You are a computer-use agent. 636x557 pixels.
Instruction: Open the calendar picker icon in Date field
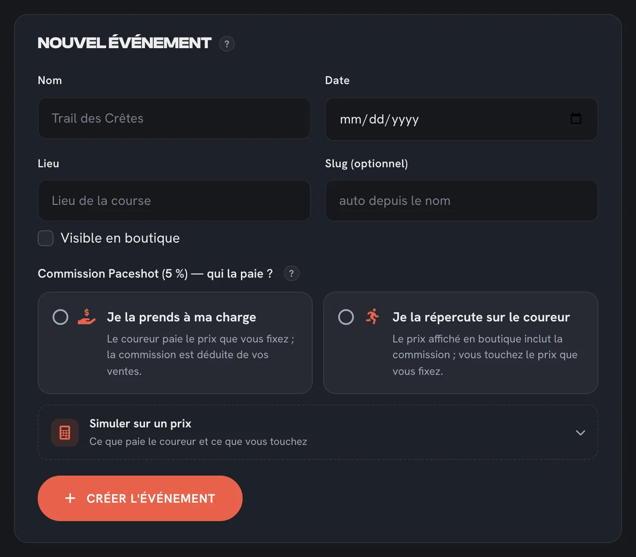point(576,118)
